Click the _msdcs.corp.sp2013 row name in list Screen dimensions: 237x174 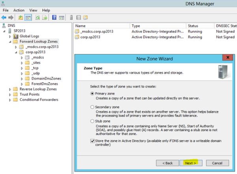pyautogui.click(x=97, y=32)
